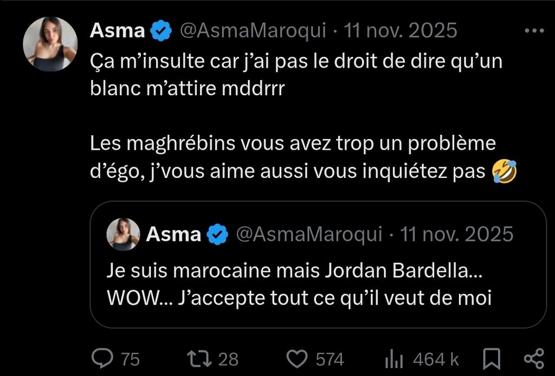Open the view analytics bar chart icon
Screen dimensions: 555x376
[393, 359]
